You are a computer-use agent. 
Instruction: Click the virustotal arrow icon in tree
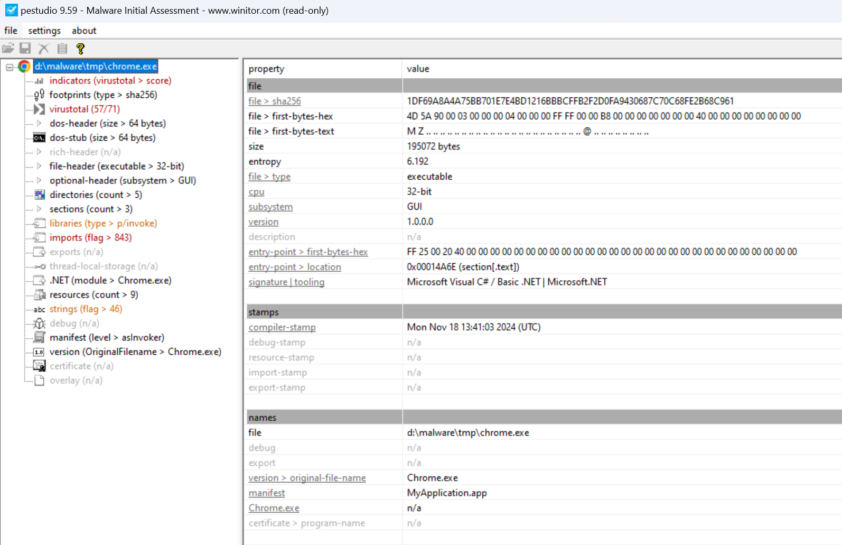coord(39,109)
